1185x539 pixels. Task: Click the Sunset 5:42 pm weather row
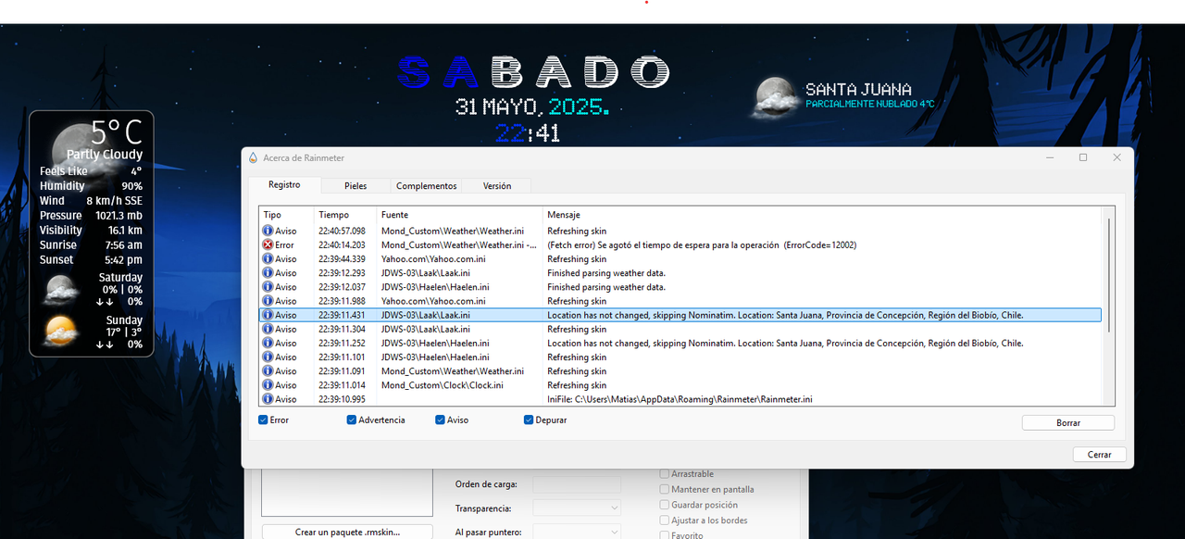click(x=91, y=260)
